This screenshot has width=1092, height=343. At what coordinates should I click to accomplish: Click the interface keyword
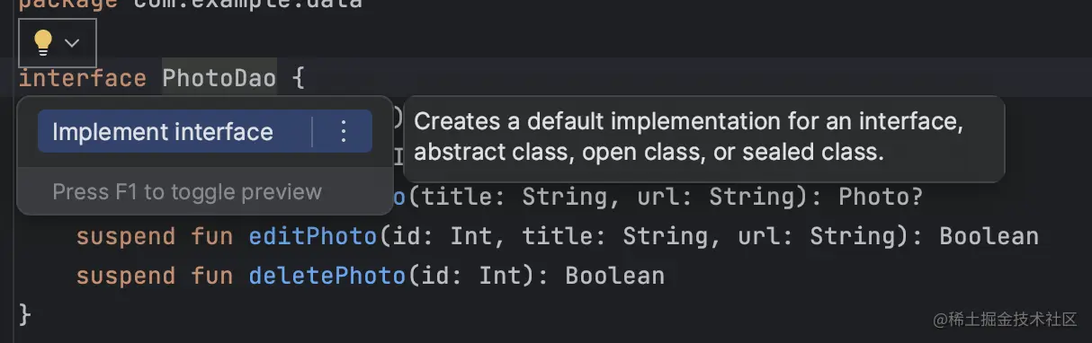pos(83,78)
